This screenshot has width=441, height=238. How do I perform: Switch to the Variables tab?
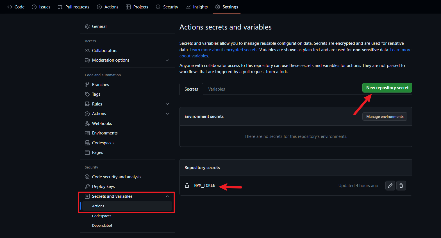pos(216,89)
